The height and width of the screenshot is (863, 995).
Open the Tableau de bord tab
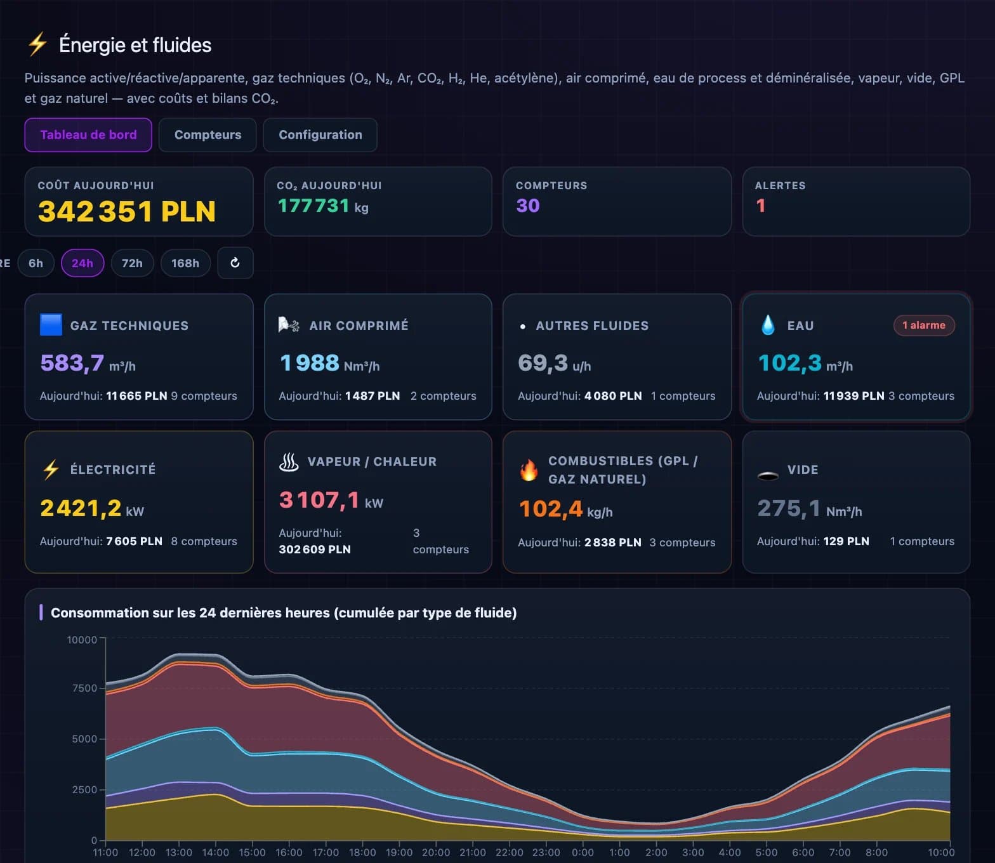(x=88, y=135)
